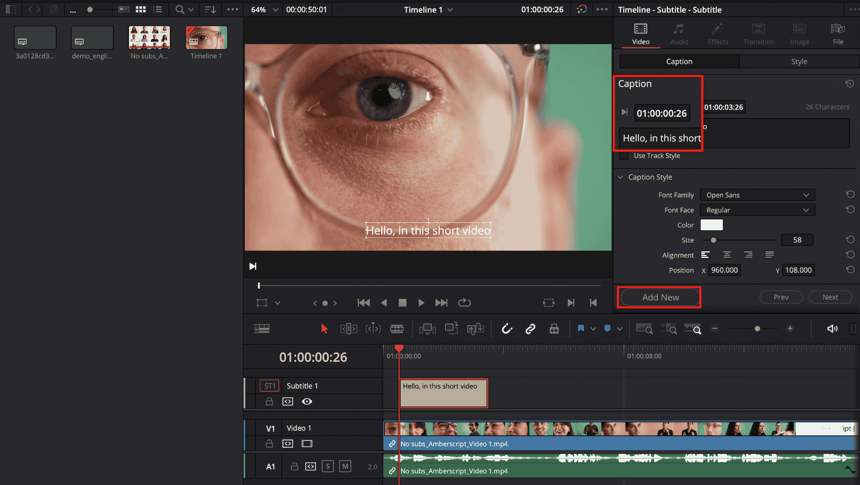Lock the Subtitle 1 track
This screenshot has height=485, width=860.
[269, 401]
